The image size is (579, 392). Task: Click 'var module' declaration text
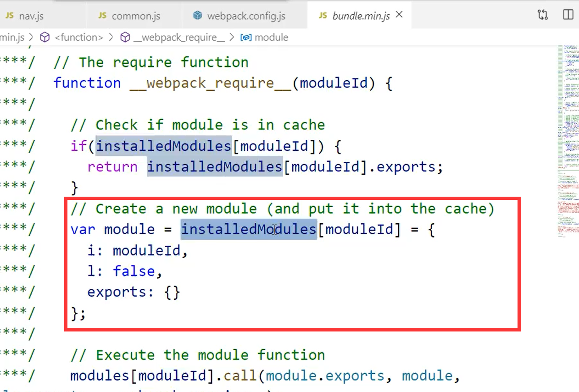click(x=112, y=229)
